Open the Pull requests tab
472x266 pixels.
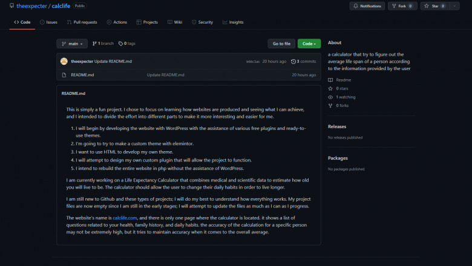[x=82, y=22]
